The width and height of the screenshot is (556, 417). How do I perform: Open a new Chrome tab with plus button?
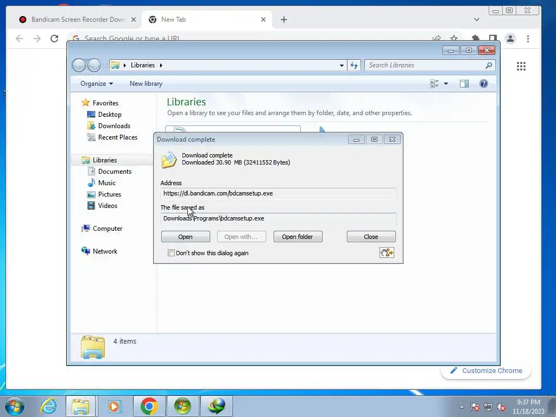pos(283,20)
